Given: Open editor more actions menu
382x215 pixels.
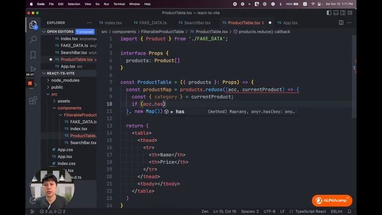Looking at the screenshot, I should 349,23.
